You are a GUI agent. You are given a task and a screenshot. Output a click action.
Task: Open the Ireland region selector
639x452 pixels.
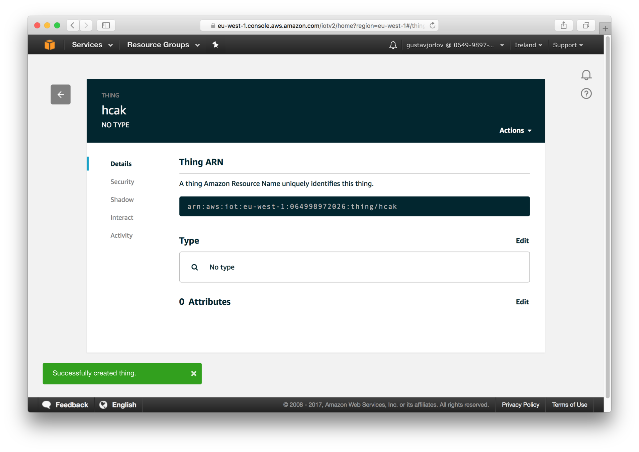pyautogui.click(x=528, y=45)
